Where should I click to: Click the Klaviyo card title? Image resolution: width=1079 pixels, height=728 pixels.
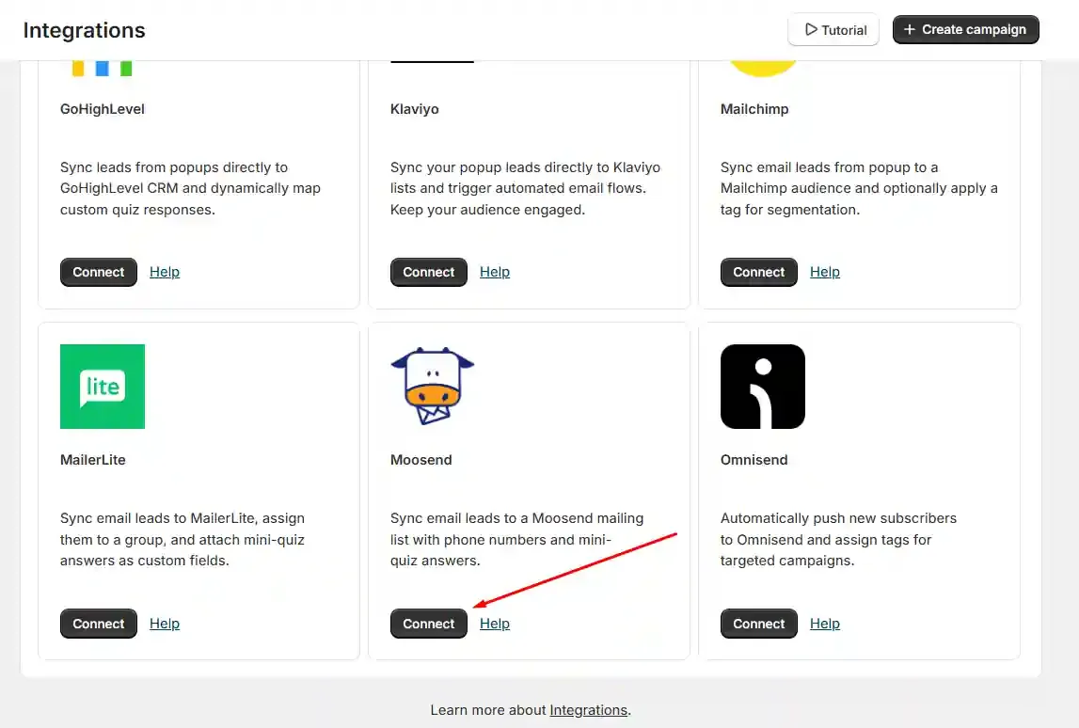click(414, 109)
